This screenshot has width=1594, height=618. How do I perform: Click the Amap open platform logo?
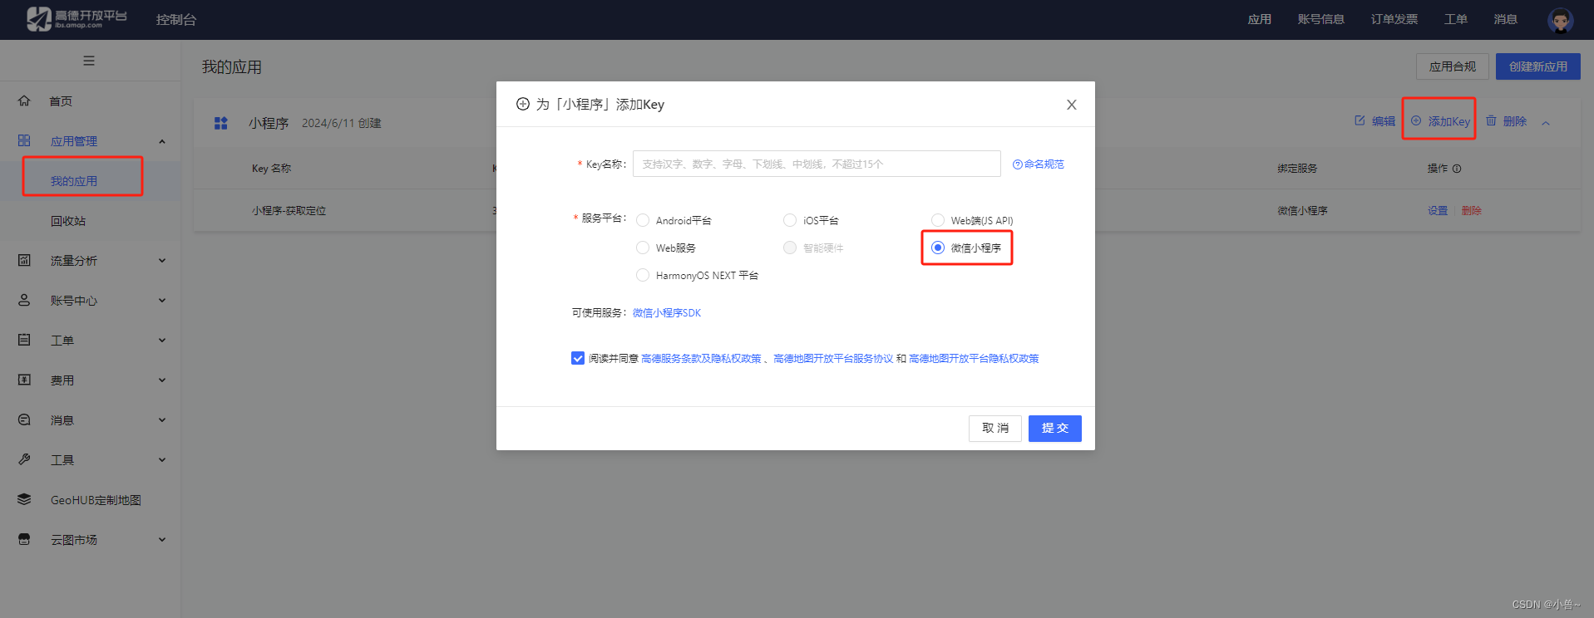tap(76, 18)
